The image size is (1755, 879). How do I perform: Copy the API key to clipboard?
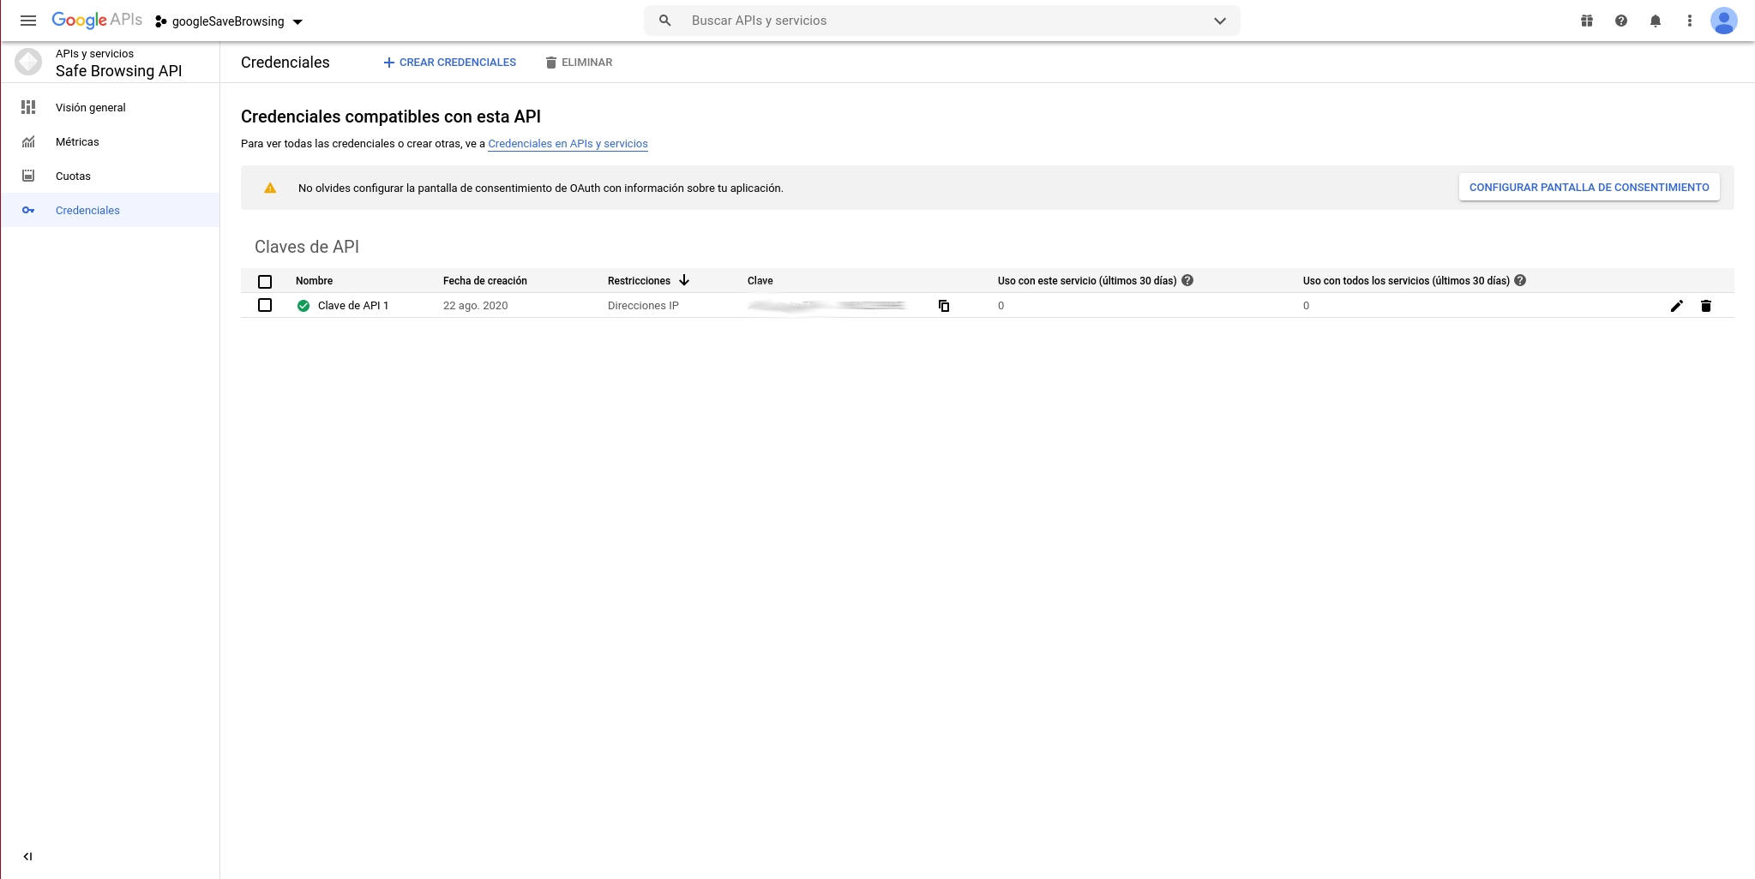click(944, 306)
